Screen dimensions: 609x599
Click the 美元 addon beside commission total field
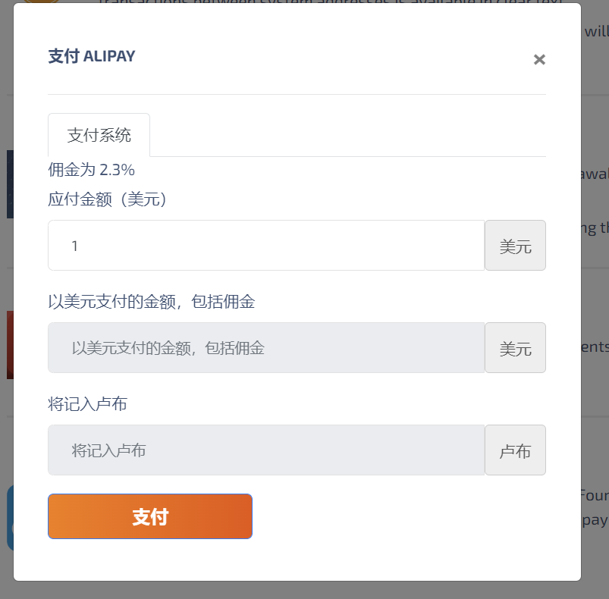click(515, 347)
